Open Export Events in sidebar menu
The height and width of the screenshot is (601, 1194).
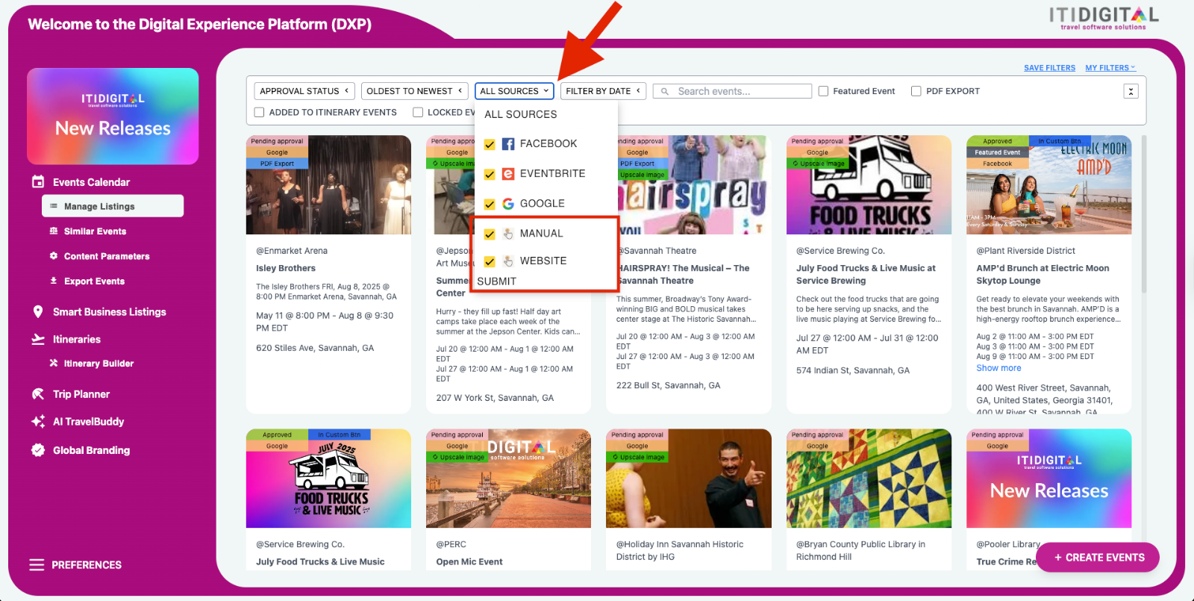(94, 281)
